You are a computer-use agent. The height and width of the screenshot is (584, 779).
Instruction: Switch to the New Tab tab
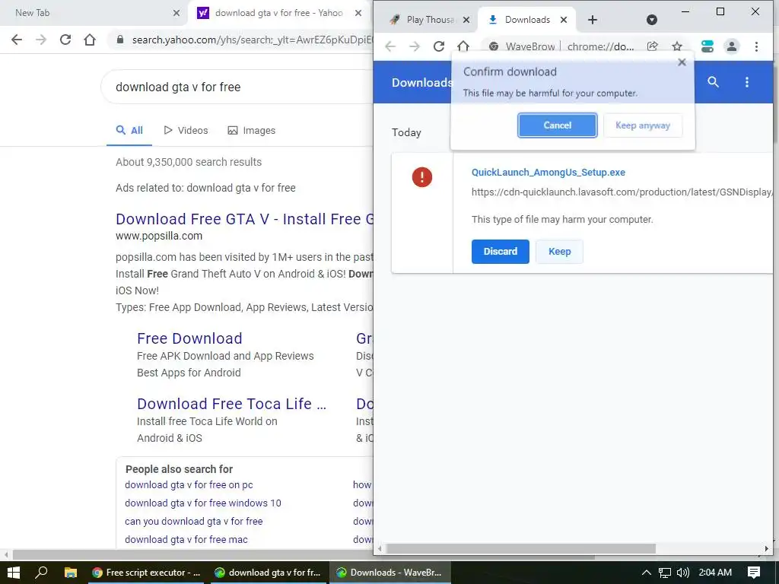(x=94, y=13)
